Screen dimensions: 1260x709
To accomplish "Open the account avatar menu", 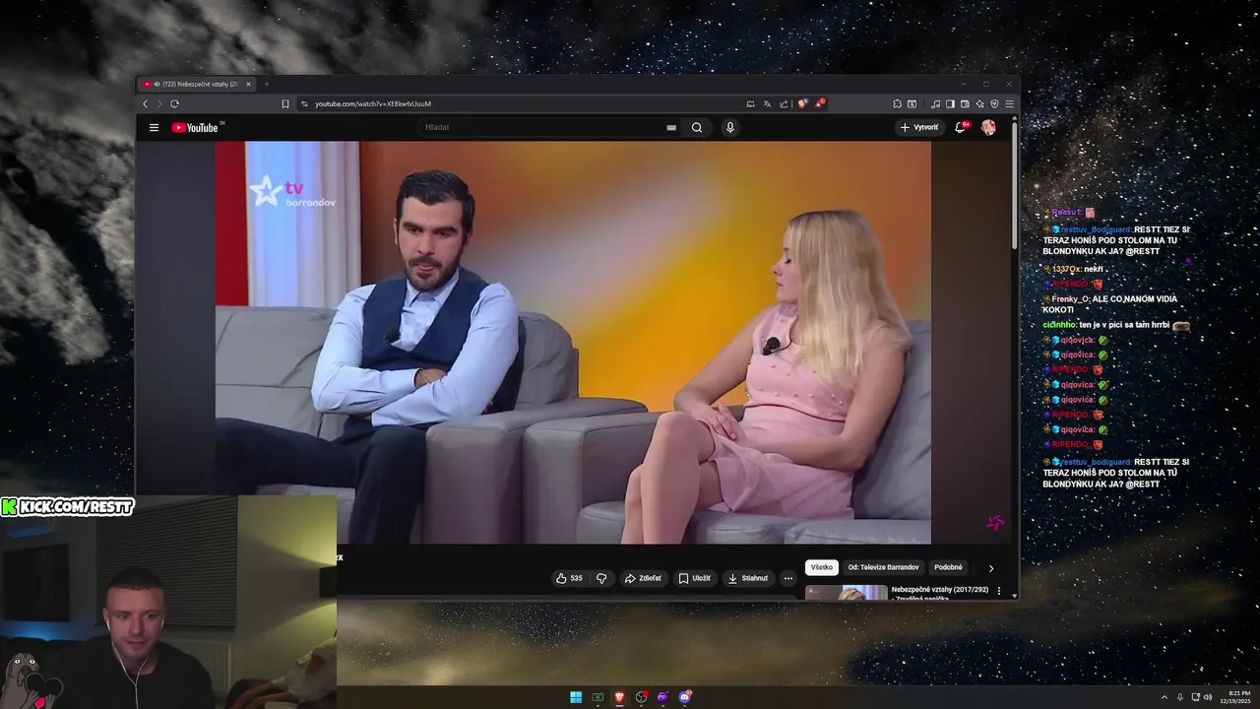I will pos(988,127).
